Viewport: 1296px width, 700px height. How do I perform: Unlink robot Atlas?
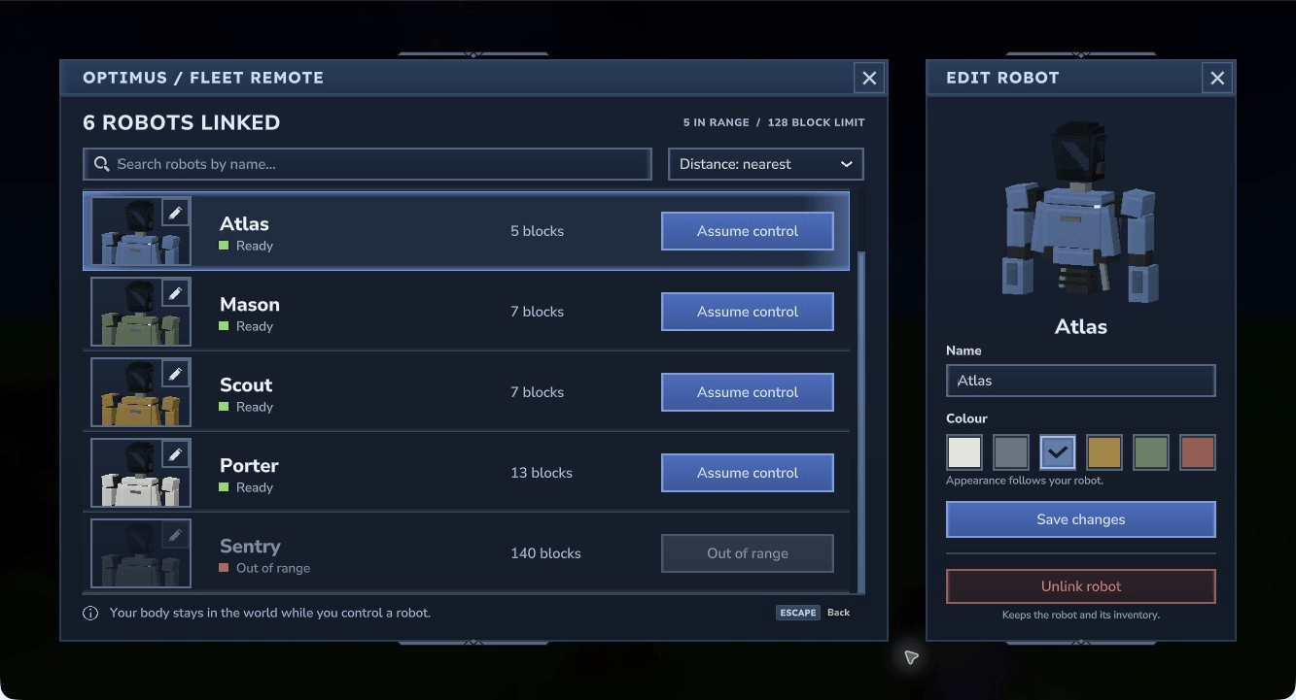1081,586
